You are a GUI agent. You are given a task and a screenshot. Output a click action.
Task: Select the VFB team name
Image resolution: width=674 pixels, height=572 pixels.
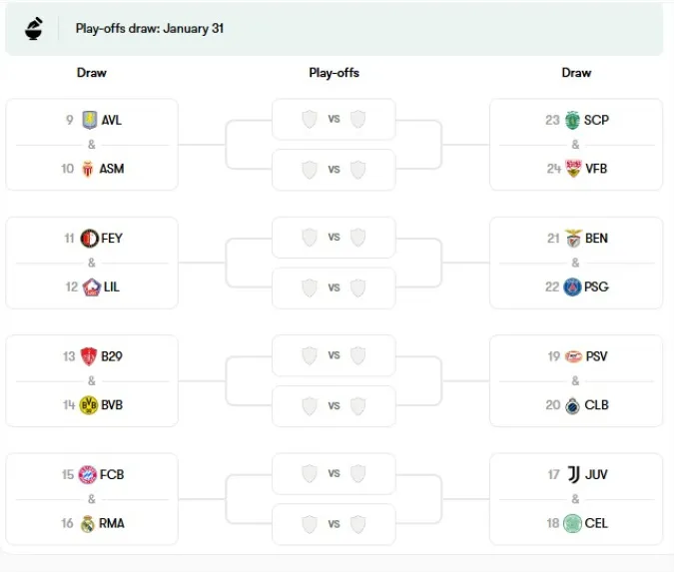point(596,169)
